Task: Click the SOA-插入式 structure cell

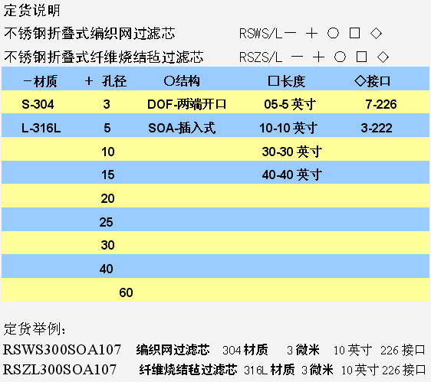Action: pyautogui.click(x=182, y=128)
